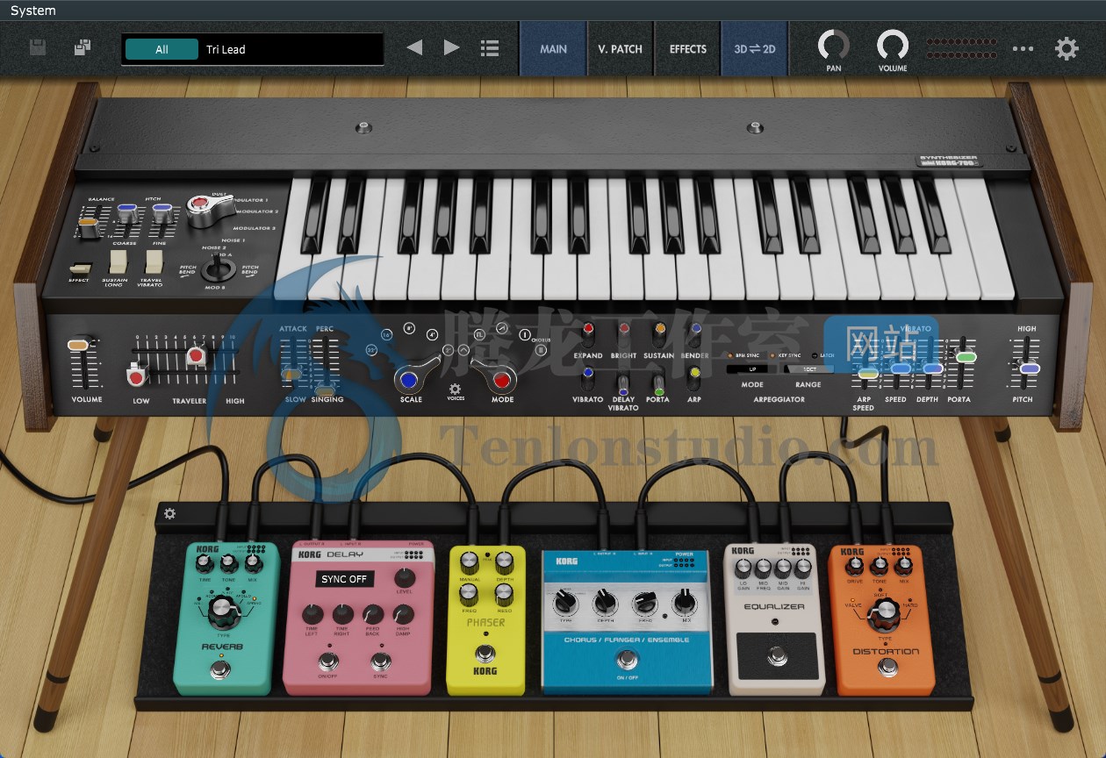1106x758 pixels.
Task: Select the sawtooth wave mode icon
Action: click(x=501, y=328)
